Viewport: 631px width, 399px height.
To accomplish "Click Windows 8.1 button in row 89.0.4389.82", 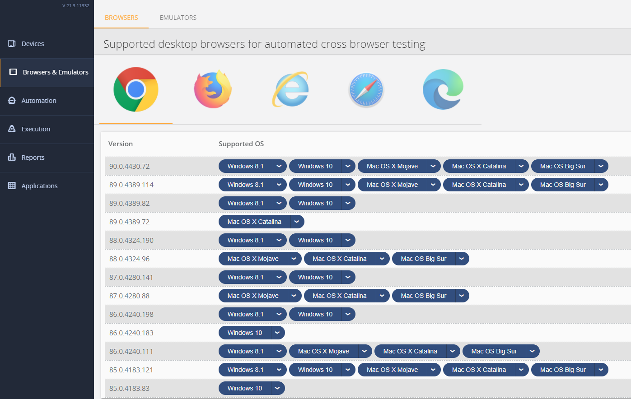I will point(245,203).
